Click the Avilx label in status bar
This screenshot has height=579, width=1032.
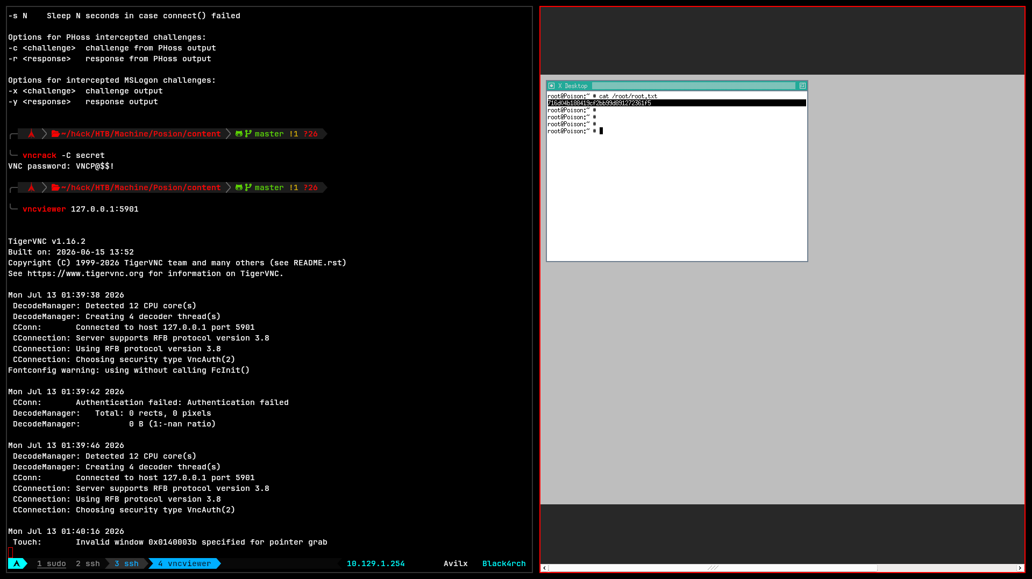455,563
